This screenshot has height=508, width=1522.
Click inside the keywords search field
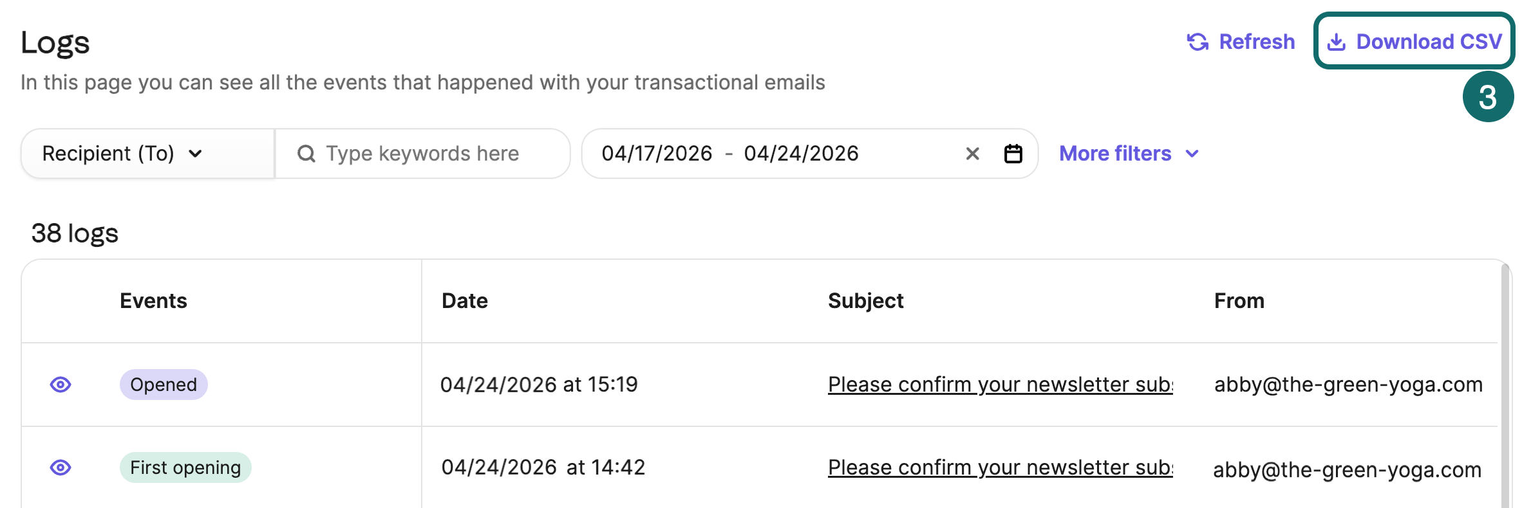(422, 153)
